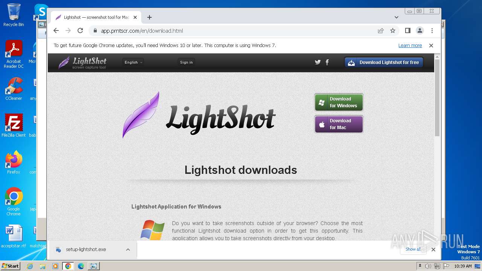Open Chrome three-dot menu
Image resolution: width=482 pixels, height=271 pixels.
(x=432, y=30)
